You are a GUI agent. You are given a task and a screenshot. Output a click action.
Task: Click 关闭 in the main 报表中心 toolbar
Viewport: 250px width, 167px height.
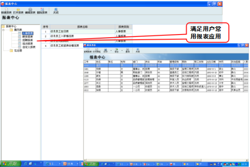click(x=56, y=11)
